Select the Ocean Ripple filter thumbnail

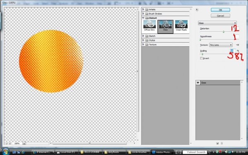pyautogui.click(x=181, y=26)
